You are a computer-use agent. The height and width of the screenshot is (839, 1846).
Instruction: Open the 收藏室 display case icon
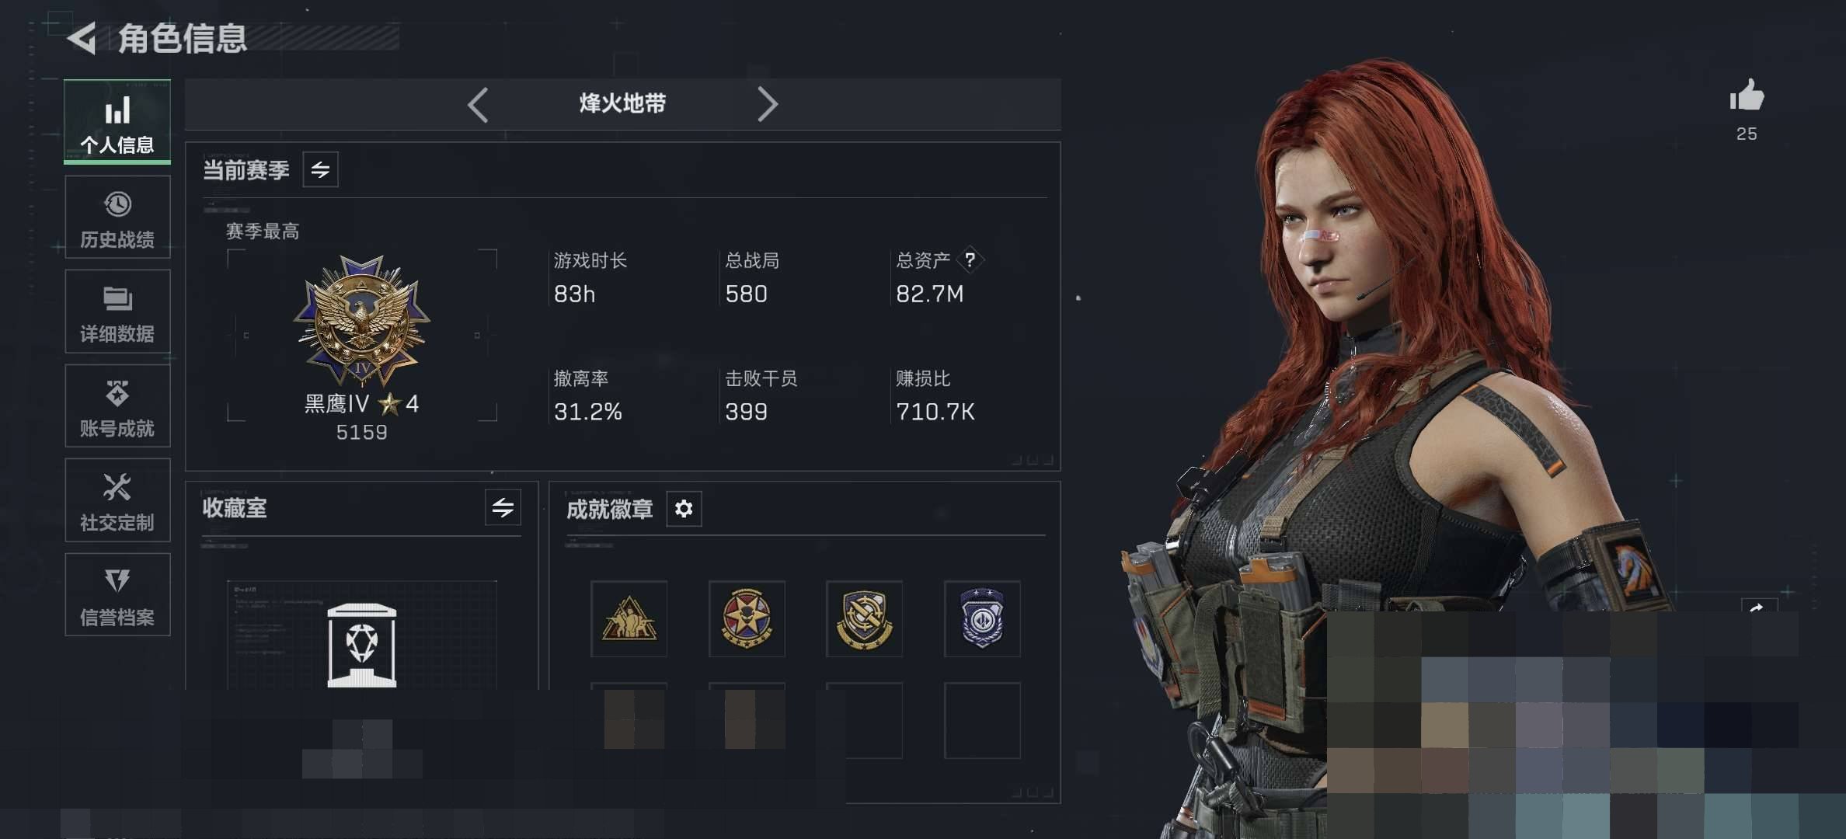tap(362, 645)
